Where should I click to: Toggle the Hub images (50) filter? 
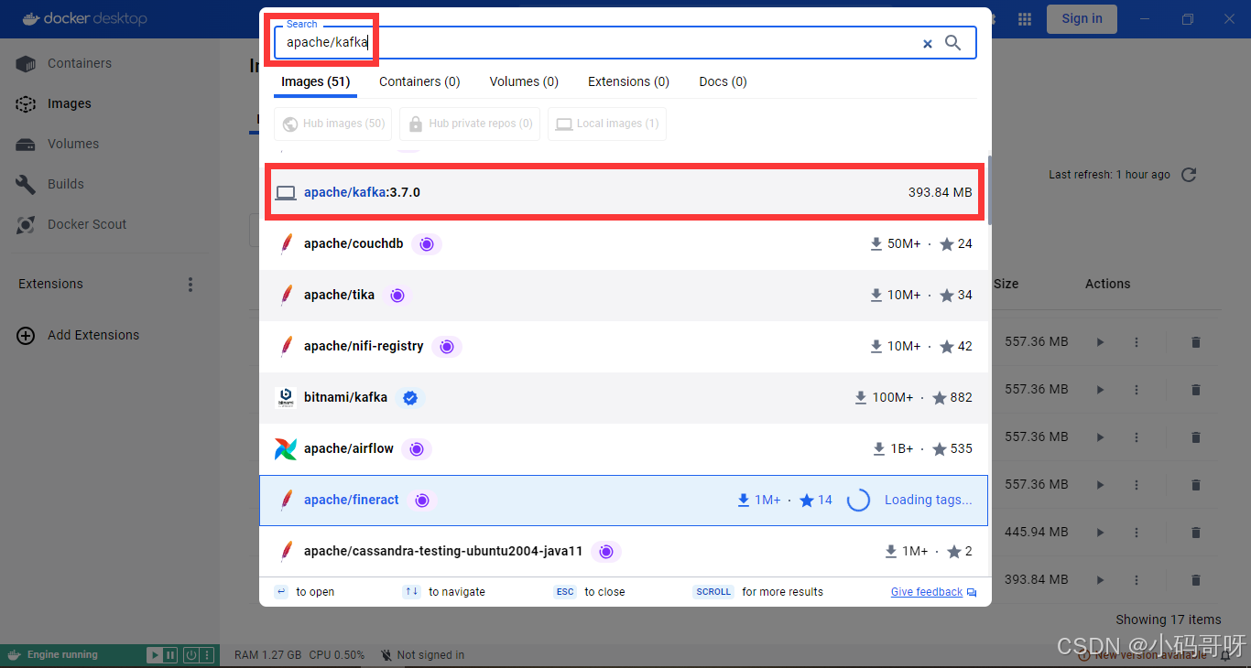click(x=333, y=124)
